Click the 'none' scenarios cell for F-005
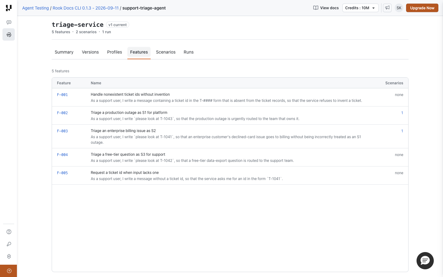 (399, 173)
